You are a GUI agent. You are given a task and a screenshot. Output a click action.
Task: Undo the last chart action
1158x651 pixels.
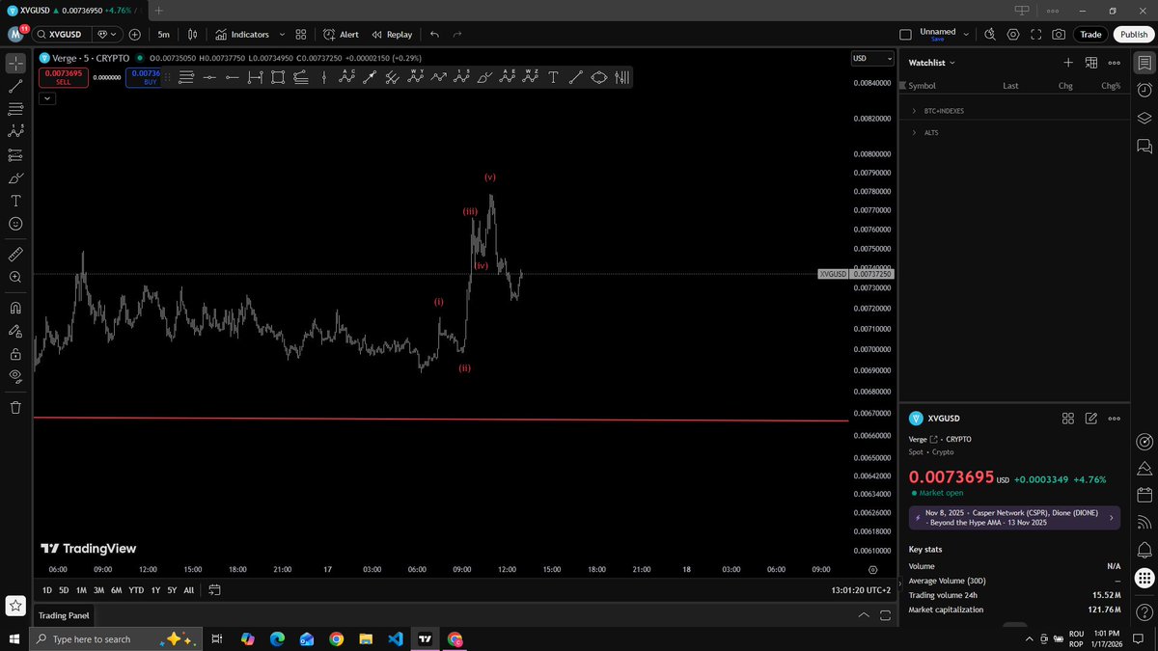click(x=434, y=34)
